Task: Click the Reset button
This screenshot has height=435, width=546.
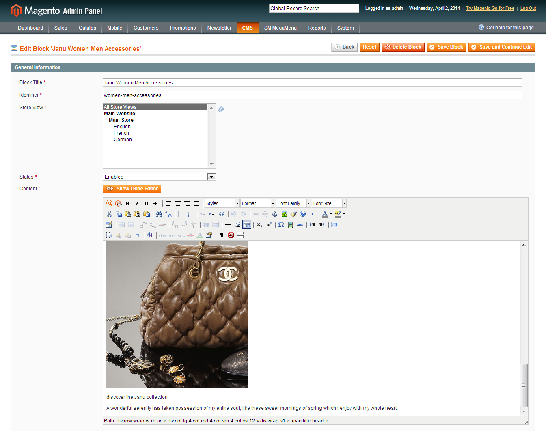Action: (369, 47)
